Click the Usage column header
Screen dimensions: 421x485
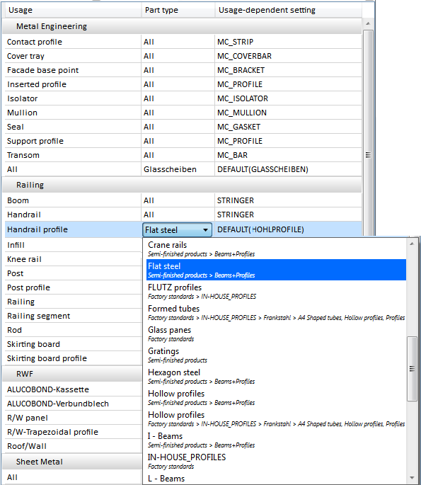[x=72, y=10]
